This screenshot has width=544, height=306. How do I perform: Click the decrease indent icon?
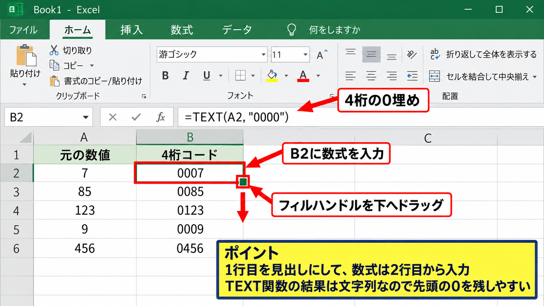click(412, 76)
